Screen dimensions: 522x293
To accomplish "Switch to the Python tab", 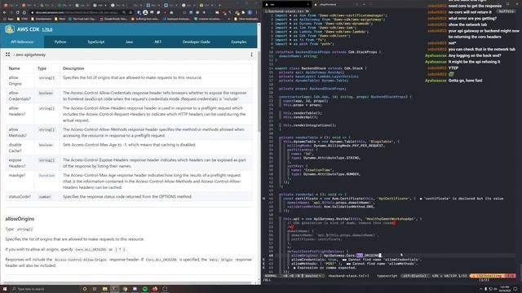I will tap(60, 42).
